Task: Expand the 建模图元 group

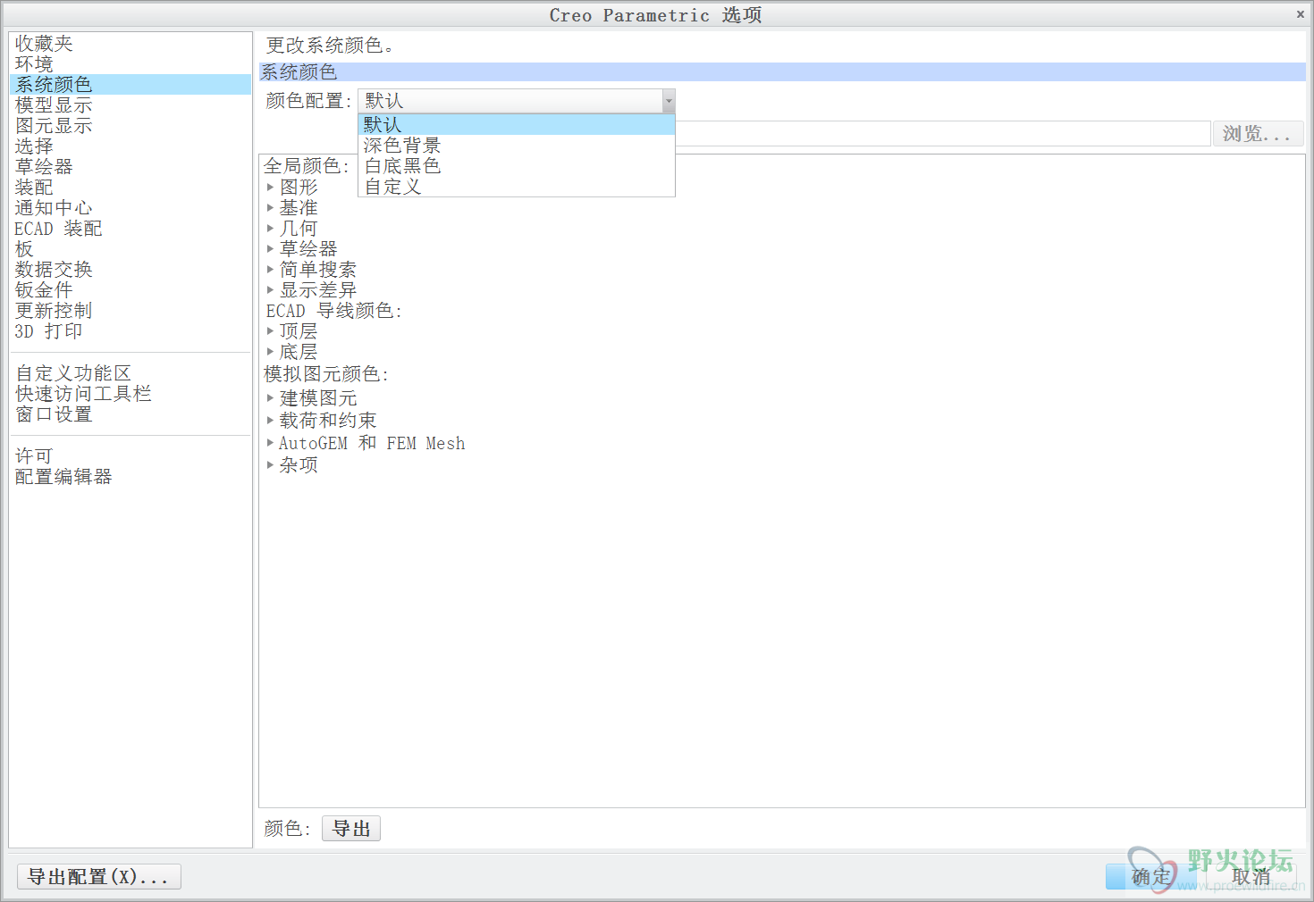Action: (x=270, y=397)
